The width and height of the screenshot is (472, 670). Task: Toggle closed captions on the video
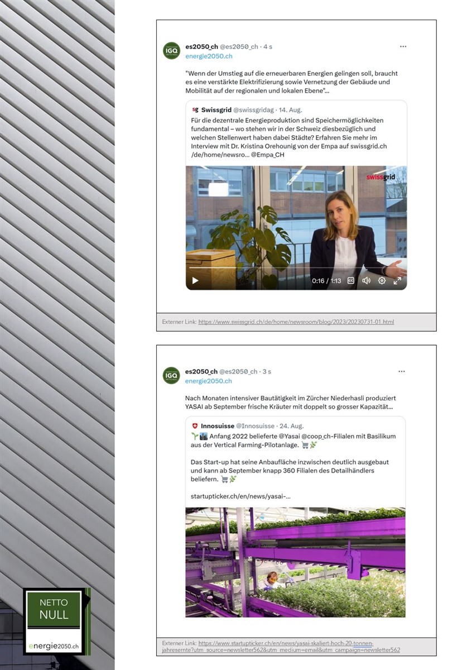(x=351, y=281)
